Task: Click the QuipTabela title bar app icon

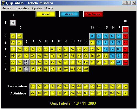Action: [3, 3]
